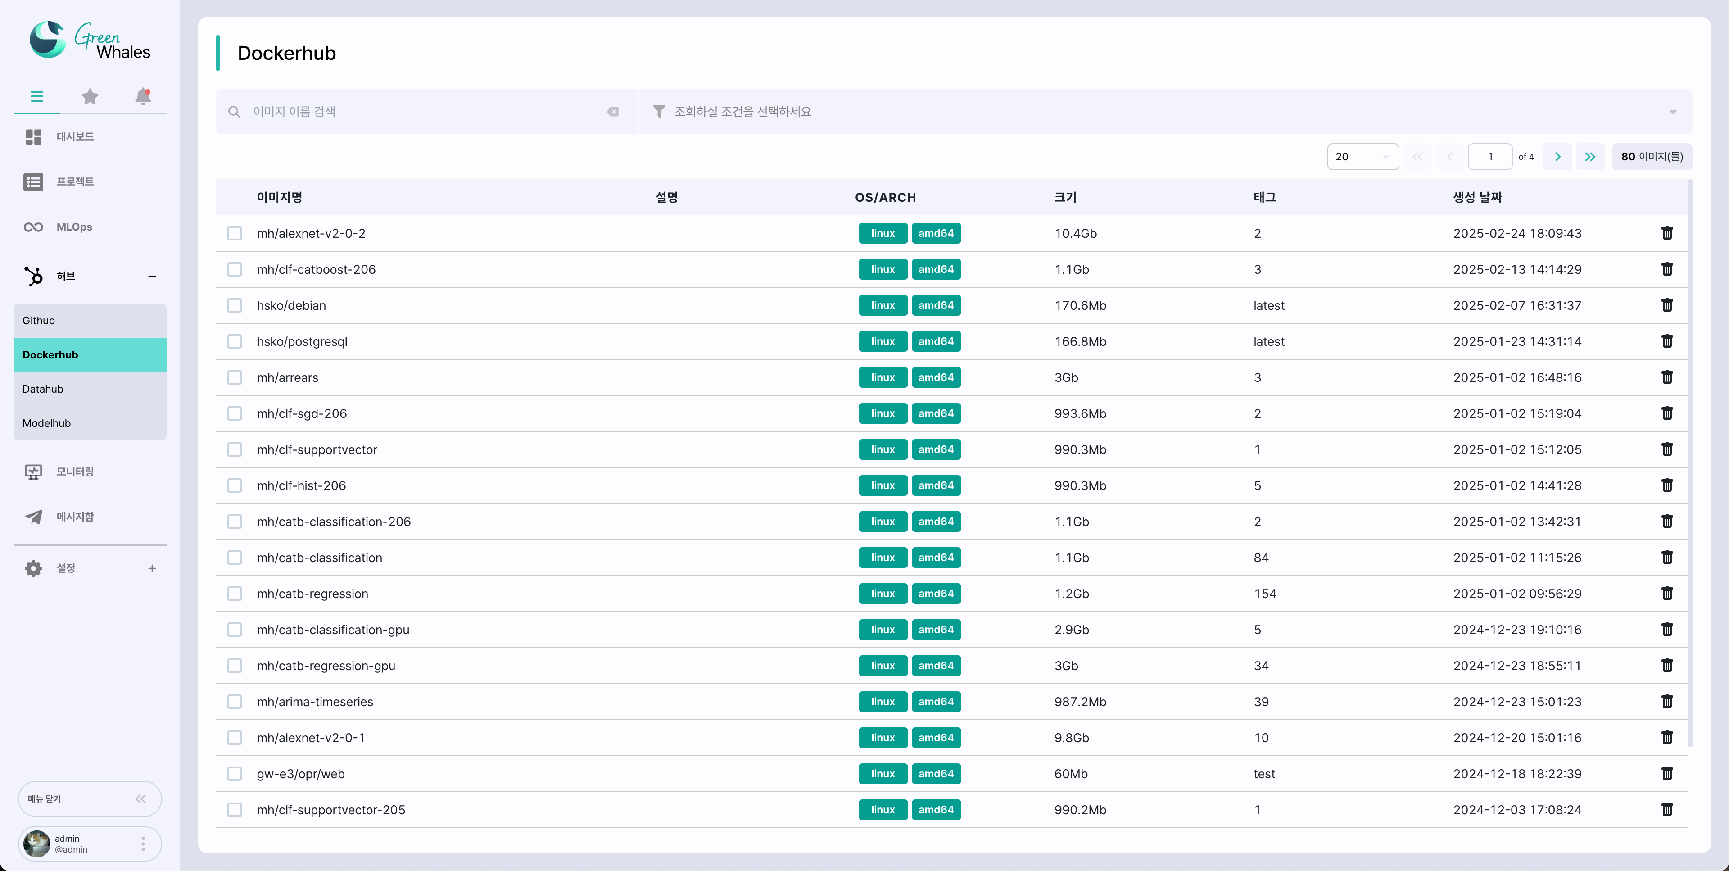This screenshot has height=871, width=1729.
Task: Delete the mh/arrears image
Action: click(1667, 377)
